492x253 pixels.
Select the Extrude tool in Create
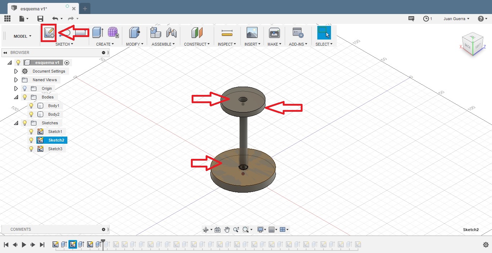click(x=98, y=33)
